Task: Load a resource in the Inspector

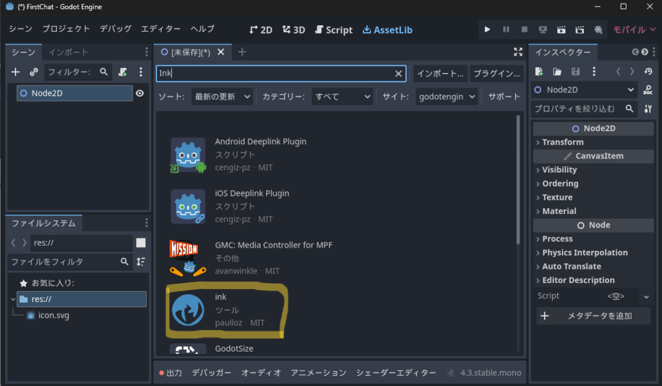Action: [x=557, y=72]
